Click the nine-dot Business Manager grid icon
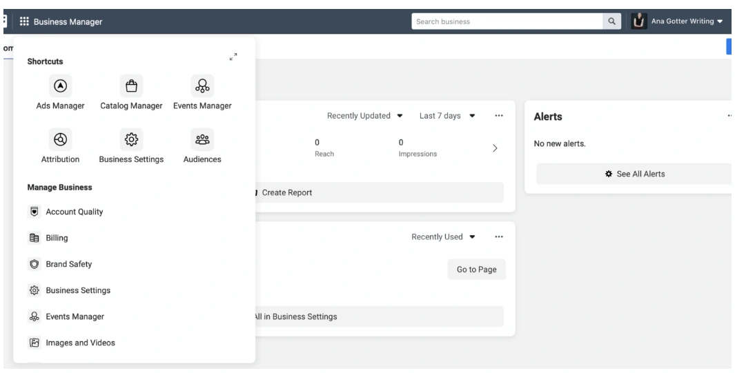Screen dimensions: 735x373 24,21
